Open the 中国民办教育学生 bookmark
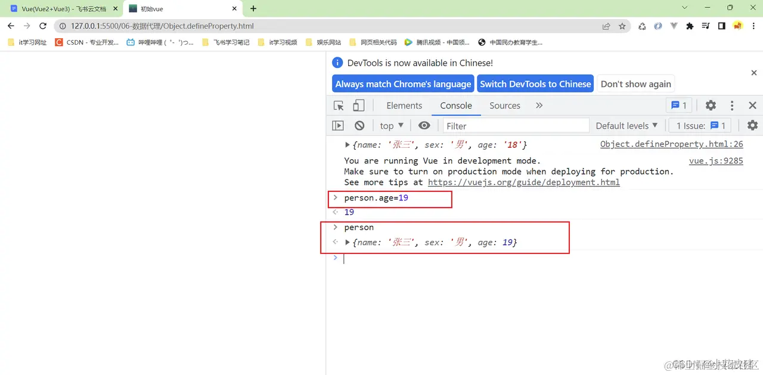 pyautogui.click(x=510, y=42)
